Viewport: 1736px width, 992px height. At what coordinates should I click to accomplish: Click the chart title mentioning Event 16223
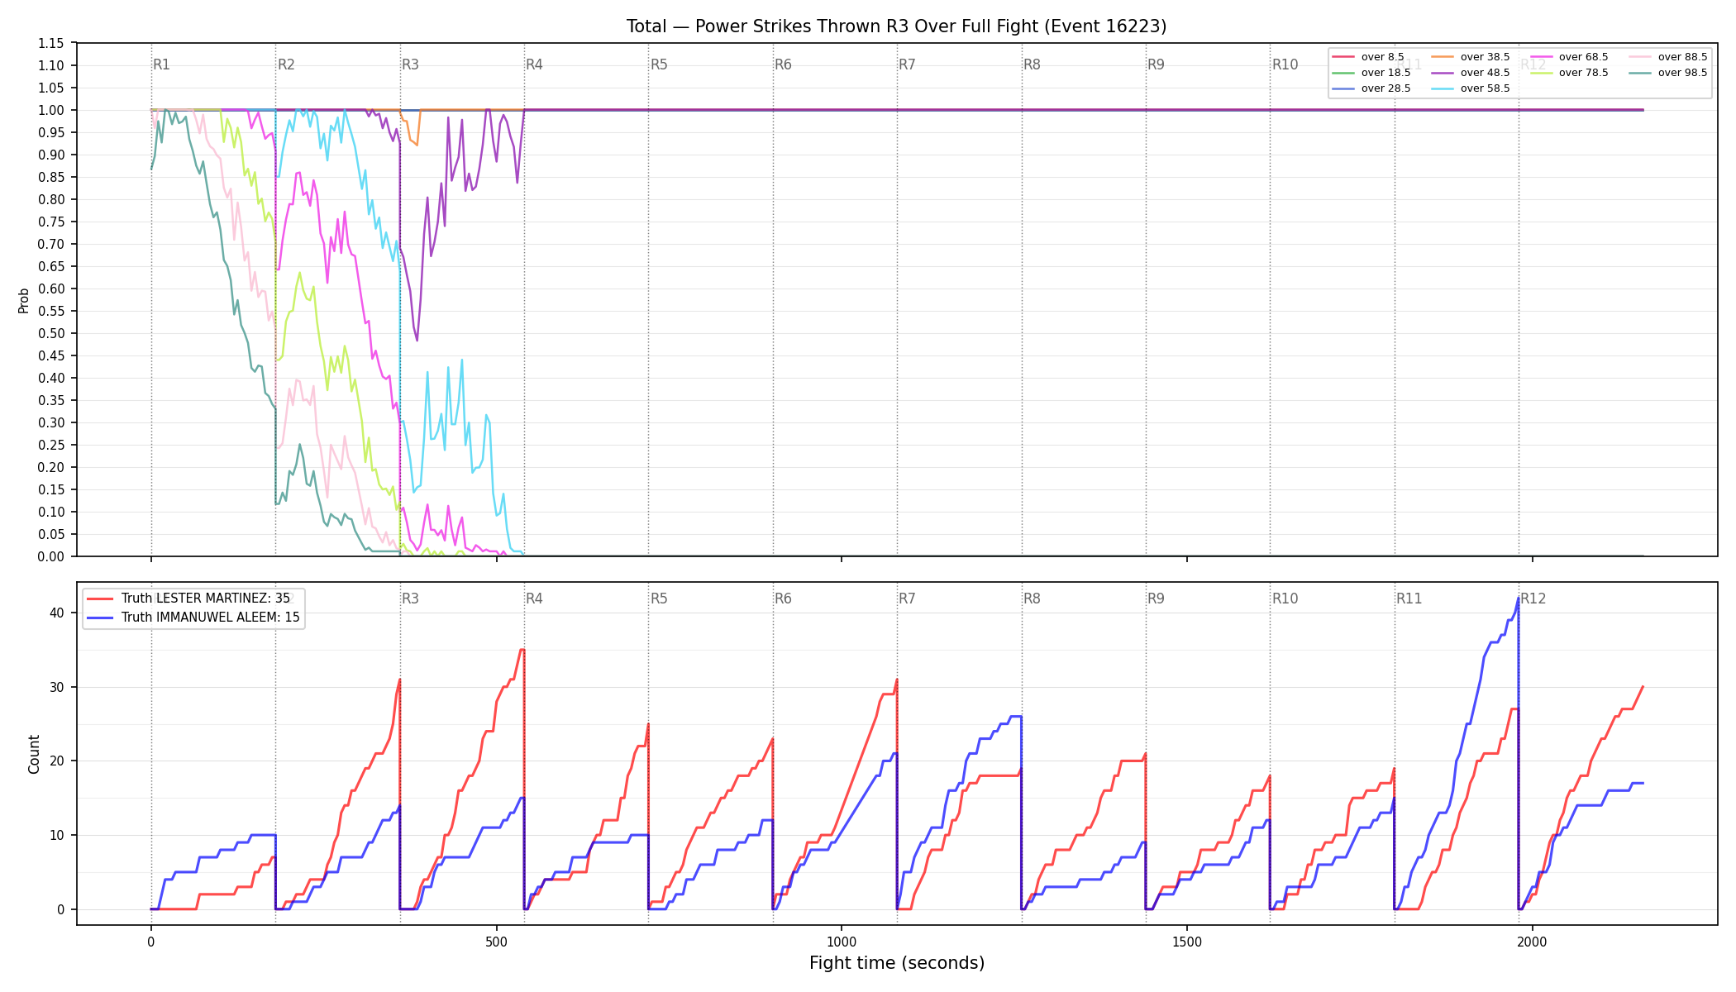pos(896,26)
